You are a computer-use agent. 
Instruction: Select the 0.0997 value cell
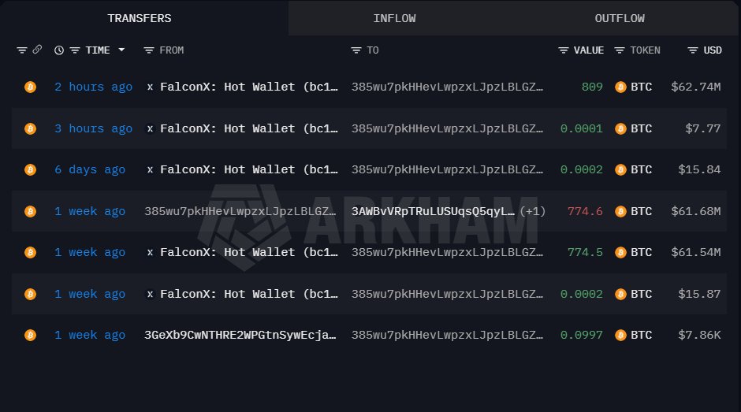pos(582,335)
